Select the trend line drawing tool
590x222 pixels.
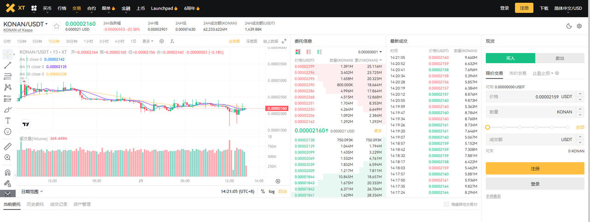click(7, 66)
